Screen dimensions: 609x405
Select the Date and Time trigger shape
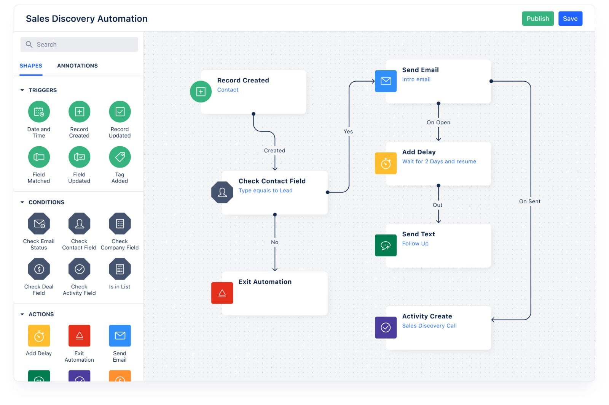[39, 112]
